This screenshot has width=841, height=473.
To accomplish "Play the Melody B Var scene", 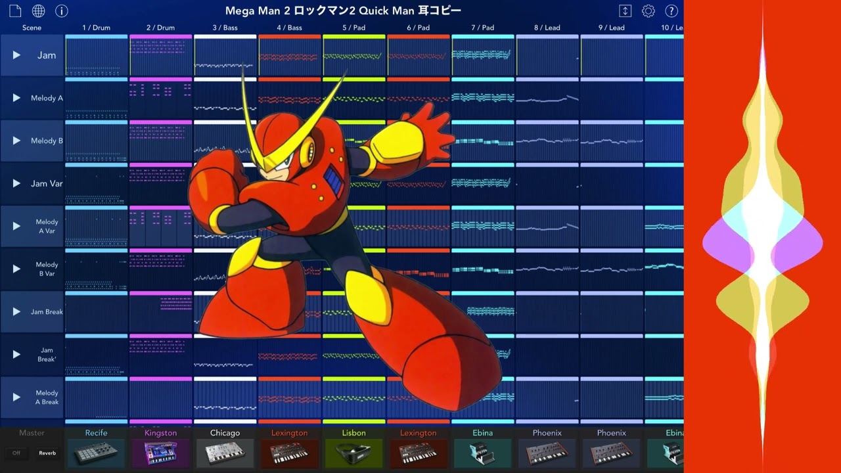I will click(x=16, y=269).
